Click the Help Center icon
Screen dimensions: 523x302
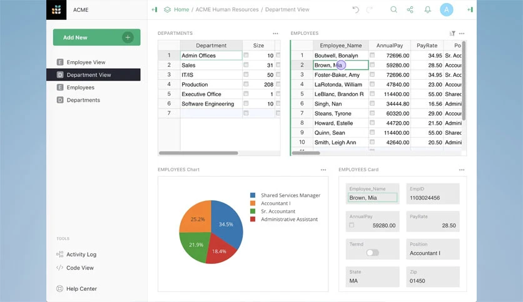point(59,289)
